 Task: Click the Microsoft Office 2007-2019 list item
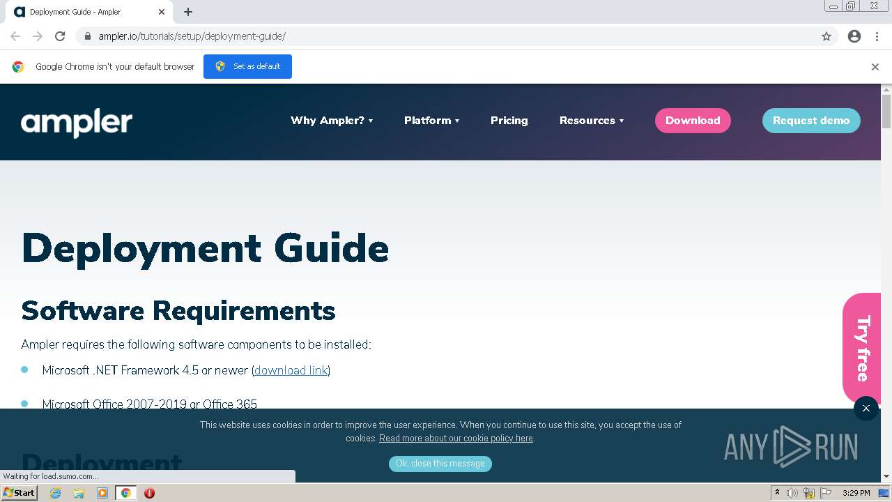click(x=149, y=404)
